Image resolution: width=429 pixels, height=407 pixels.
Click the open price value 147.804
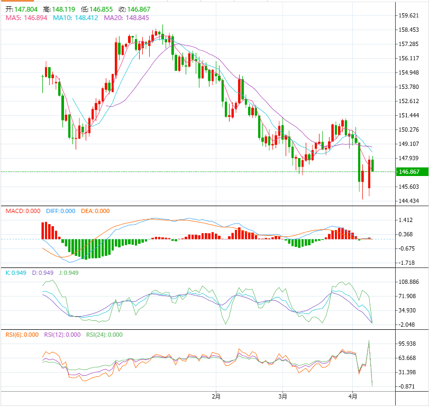26,10
